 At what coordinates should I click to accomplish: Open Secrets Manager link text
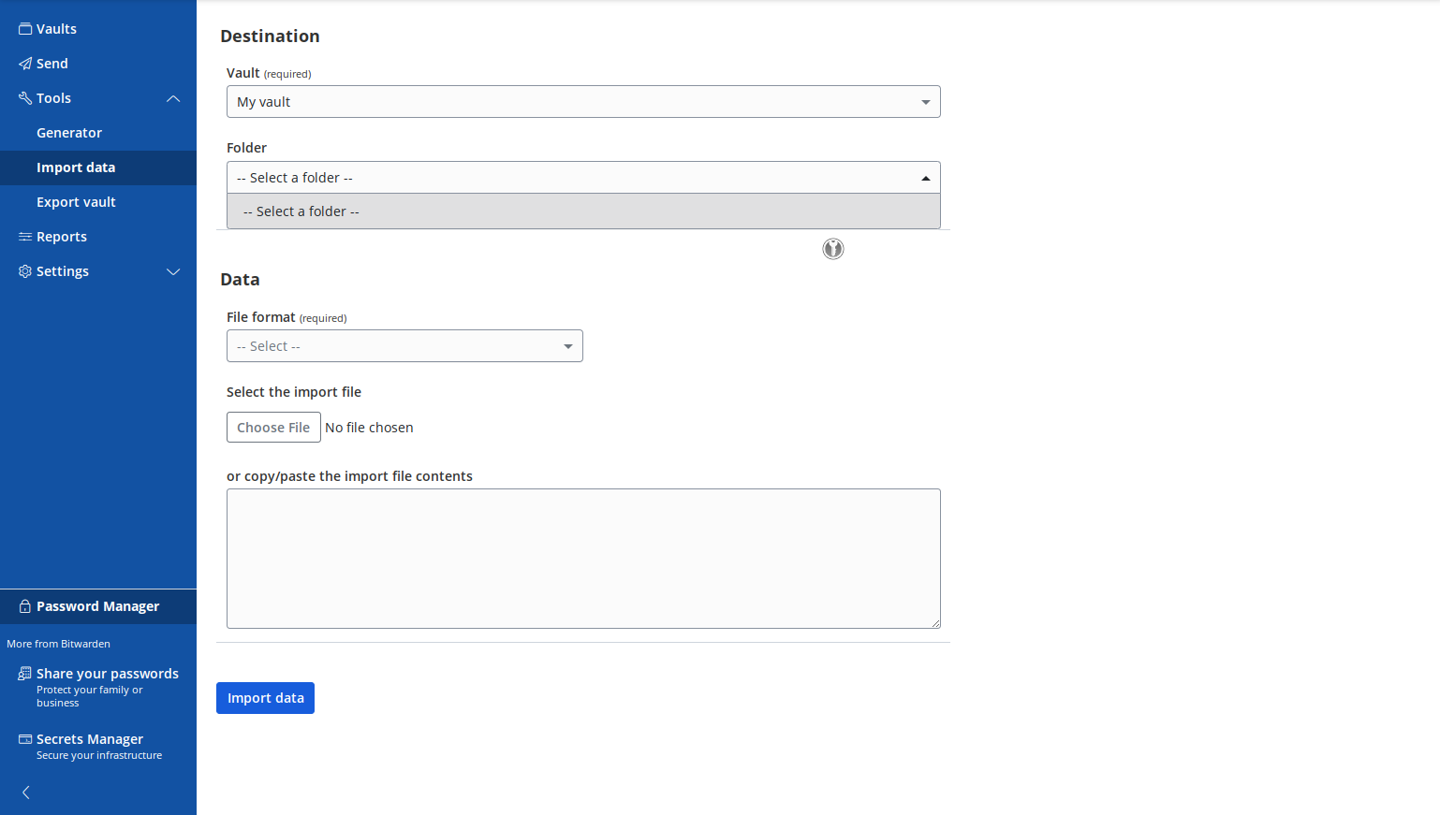point(90,739)
